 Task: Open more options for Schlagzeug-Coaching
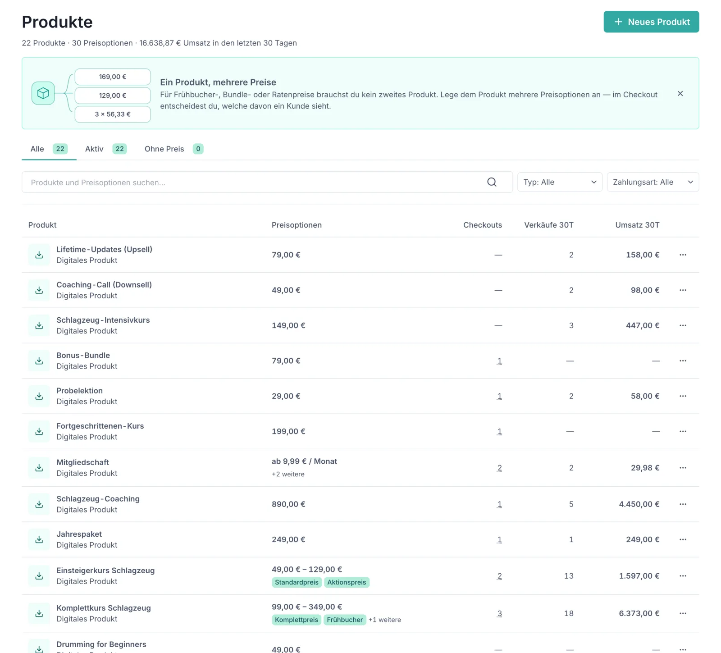(683, 504)
